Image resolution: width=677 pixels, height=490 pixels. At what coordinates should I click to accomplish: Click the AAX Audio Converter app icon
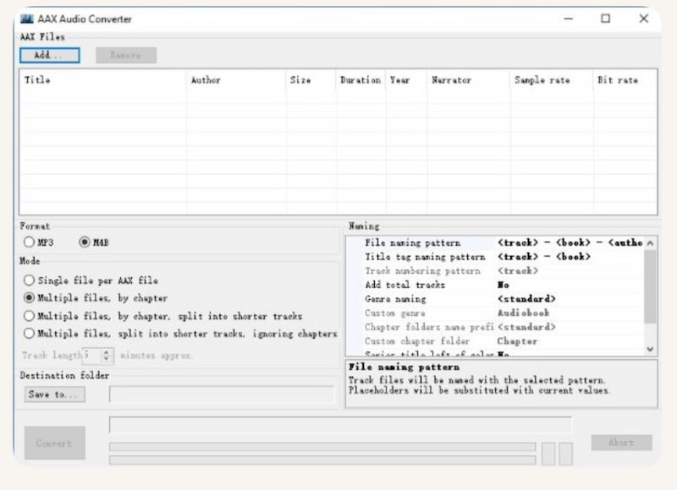pyautogui.click(x=27, y=19)
